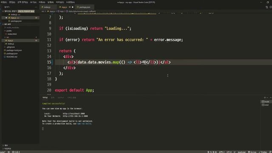Create a new terminal with plus icon

265,98
